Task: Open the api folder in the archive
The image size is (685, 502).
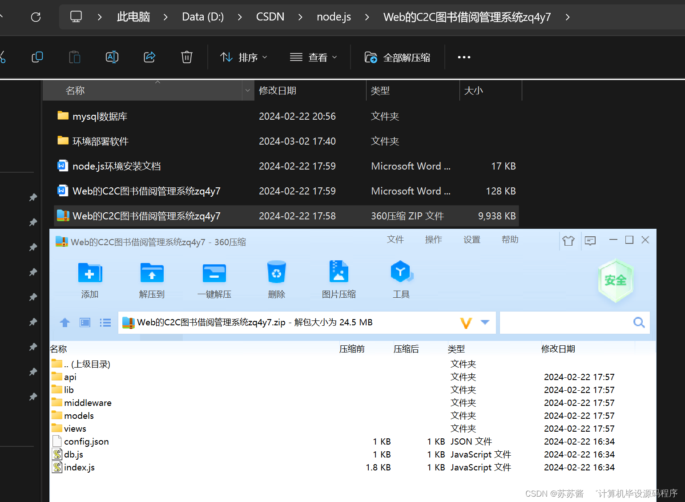Action: pyautogui.click(x=69, y=376)
